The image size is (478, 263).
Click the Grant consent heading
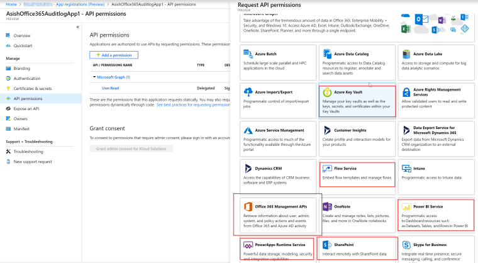(x=107, y=128)
